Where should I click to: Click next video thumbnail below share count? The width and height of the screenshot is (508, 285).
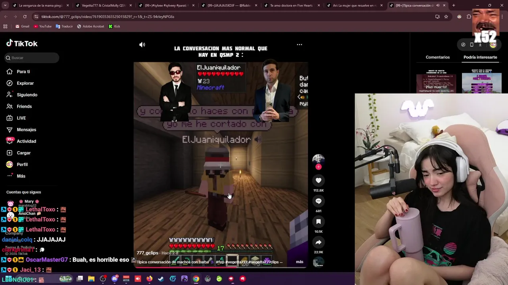pyautogui.click(x=318, y=262)
